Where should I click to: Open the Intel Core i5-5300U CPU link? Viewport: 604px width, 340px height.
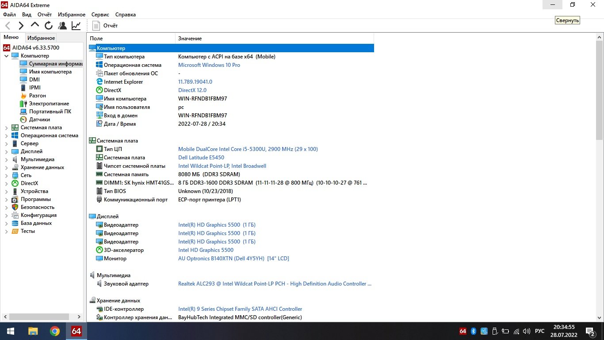(248, 149)
